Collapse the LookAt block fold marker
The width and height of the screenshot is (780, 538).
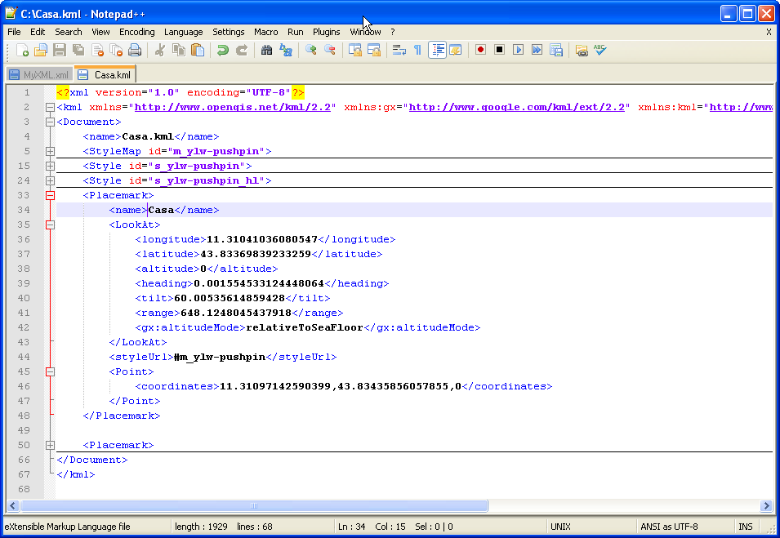click(x=50, y=225)
